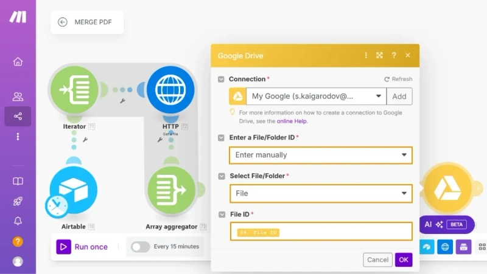487x274 pixels.
Task: Open the three-dot More menu in the sidebar
Action: tap(18, 137)
